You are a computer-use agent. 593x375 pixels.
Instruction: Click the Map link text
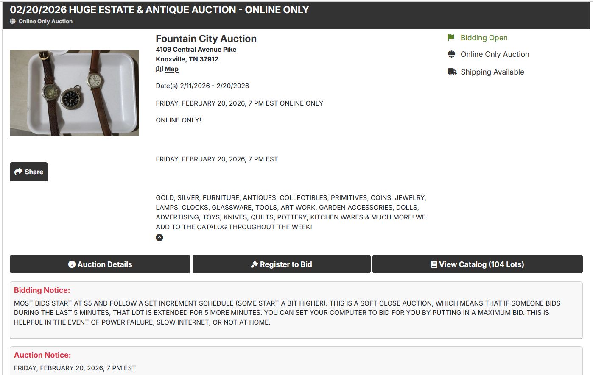tap(171, 69)
